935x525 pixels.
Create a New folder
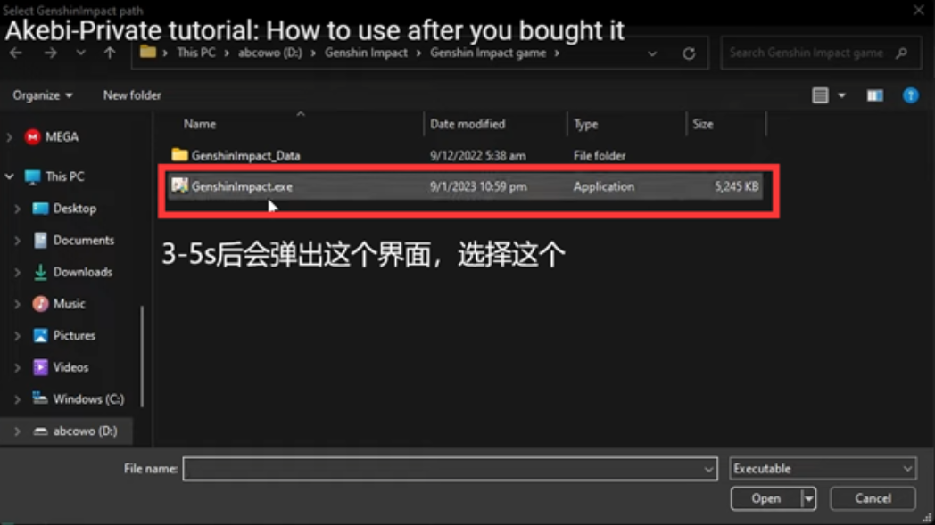tap(132, 95)
